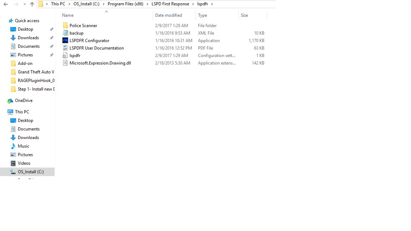
Task: Click the 1,170 KB size cell
Action: pyautogui.click(x=257, y=41)
